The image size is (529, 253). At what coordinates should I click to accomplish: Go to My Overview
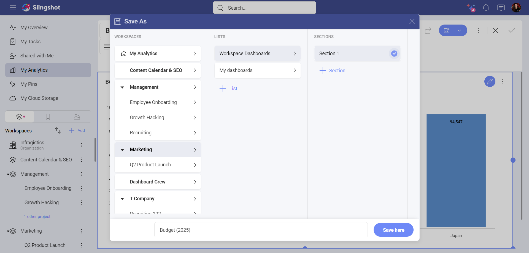coord(48,28)
